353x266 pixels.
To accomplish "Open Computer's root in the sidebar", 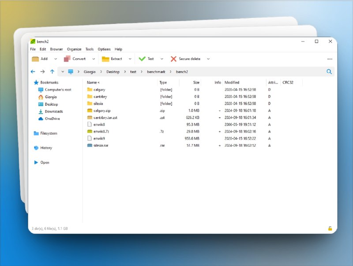I will click(x=58, y=90).
